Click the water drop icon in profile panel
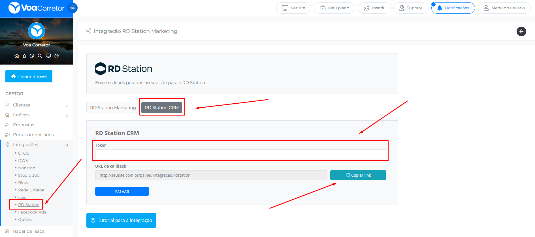 pyautogui.click(x=24, y=56)
